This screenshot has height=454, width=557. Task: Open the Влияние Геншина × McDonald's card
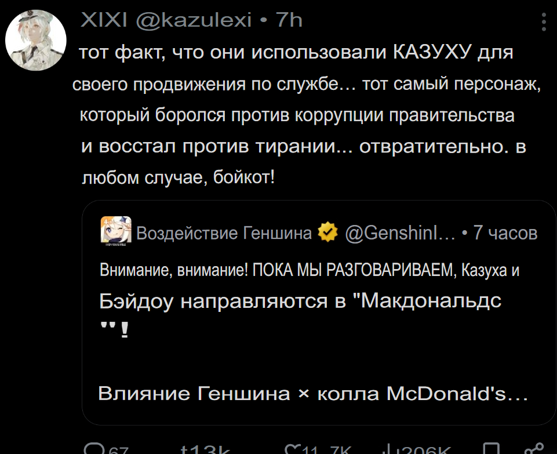coord(313,394)
